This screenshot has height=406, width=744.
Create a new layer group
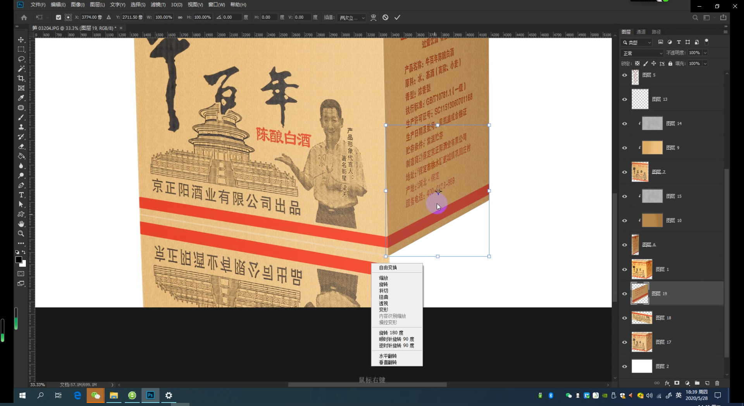click(x=697, y=383)
